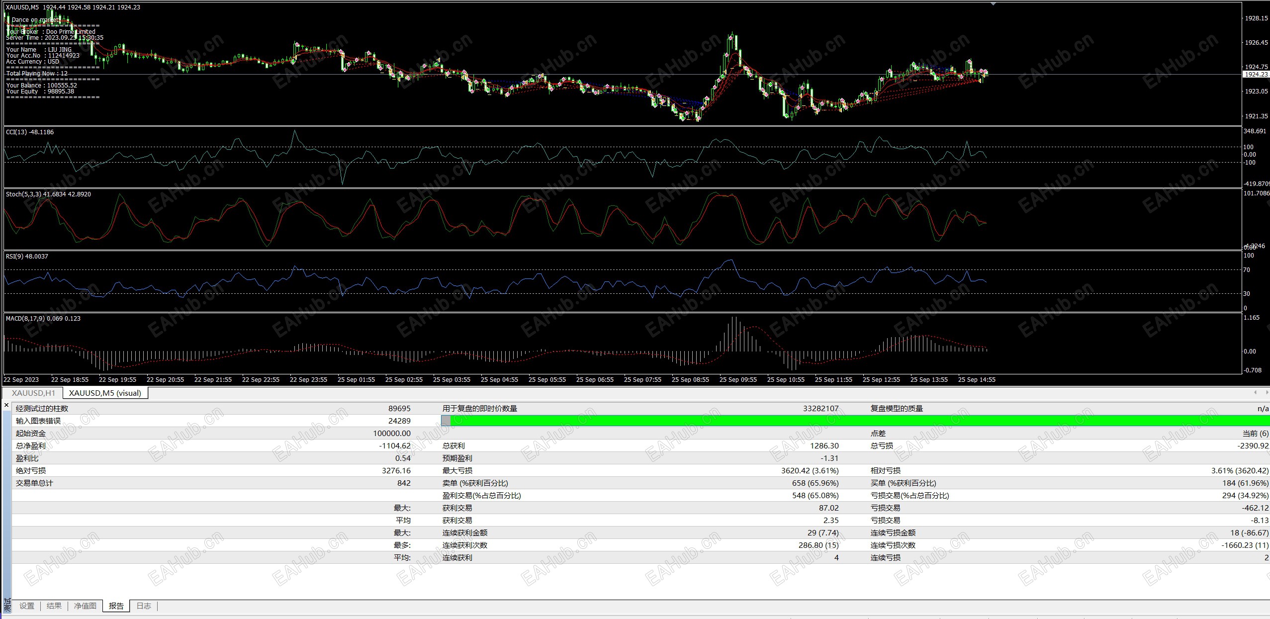The width and height of the screenshot is (1270, 619).
Task: Click the bars tested value 89695
Action: point(399,409)
